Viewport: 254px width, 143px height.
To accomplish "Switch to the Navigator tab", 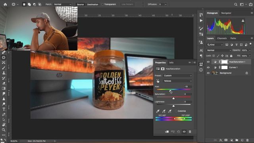I will point(226,13).
